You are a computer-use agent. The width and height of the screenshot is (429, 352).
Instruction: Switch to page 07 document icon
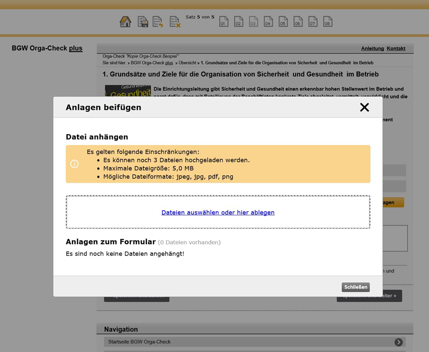(313, 22)
